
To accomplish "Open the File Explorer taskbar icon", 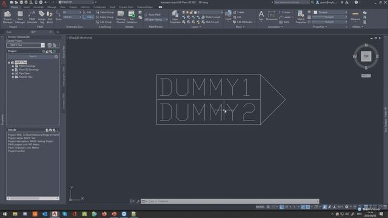I will click(15, 214).
